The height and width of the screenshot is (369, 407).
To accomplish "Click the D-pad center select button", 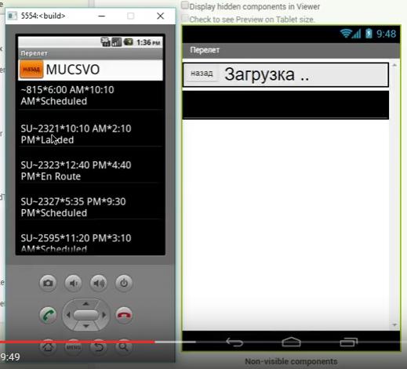I will coord(86,315).
